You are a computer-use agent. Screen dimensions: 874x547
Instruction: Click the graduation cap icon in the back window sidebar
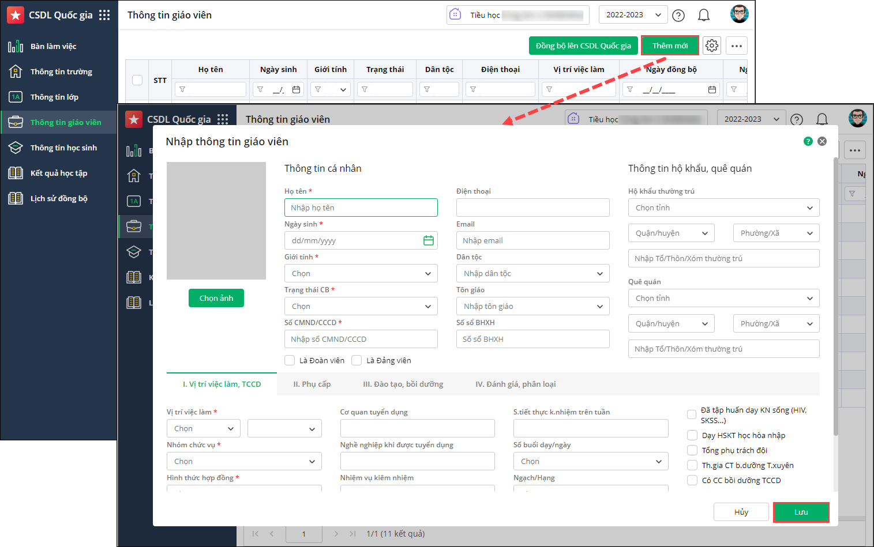point(16,148)
